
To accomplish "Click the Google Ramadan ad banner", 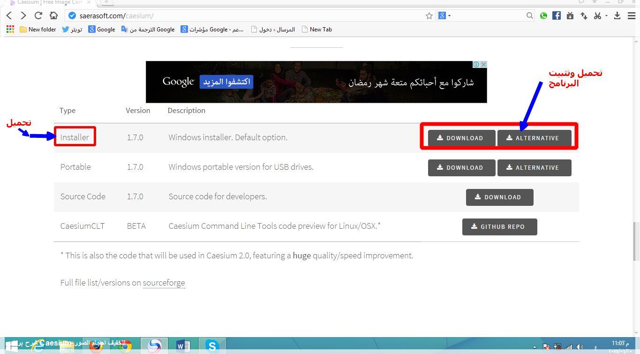I will tap(316, 82).
